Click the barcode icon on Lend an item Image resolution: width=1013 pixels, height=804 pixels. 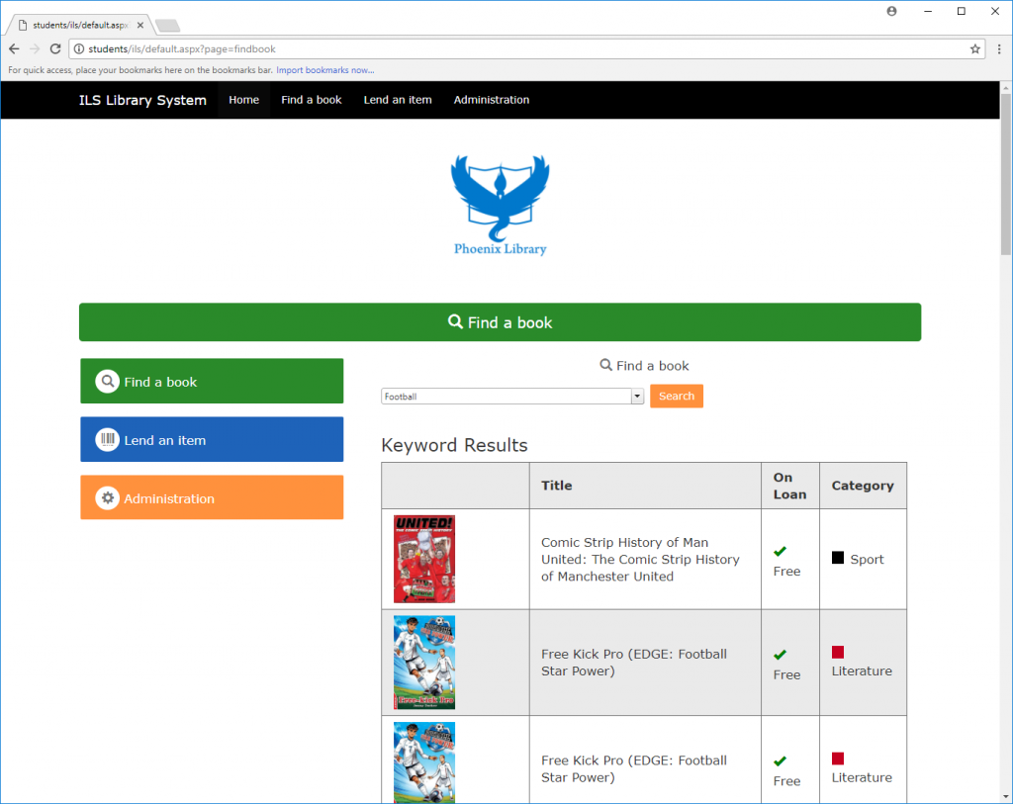point(107,440)
